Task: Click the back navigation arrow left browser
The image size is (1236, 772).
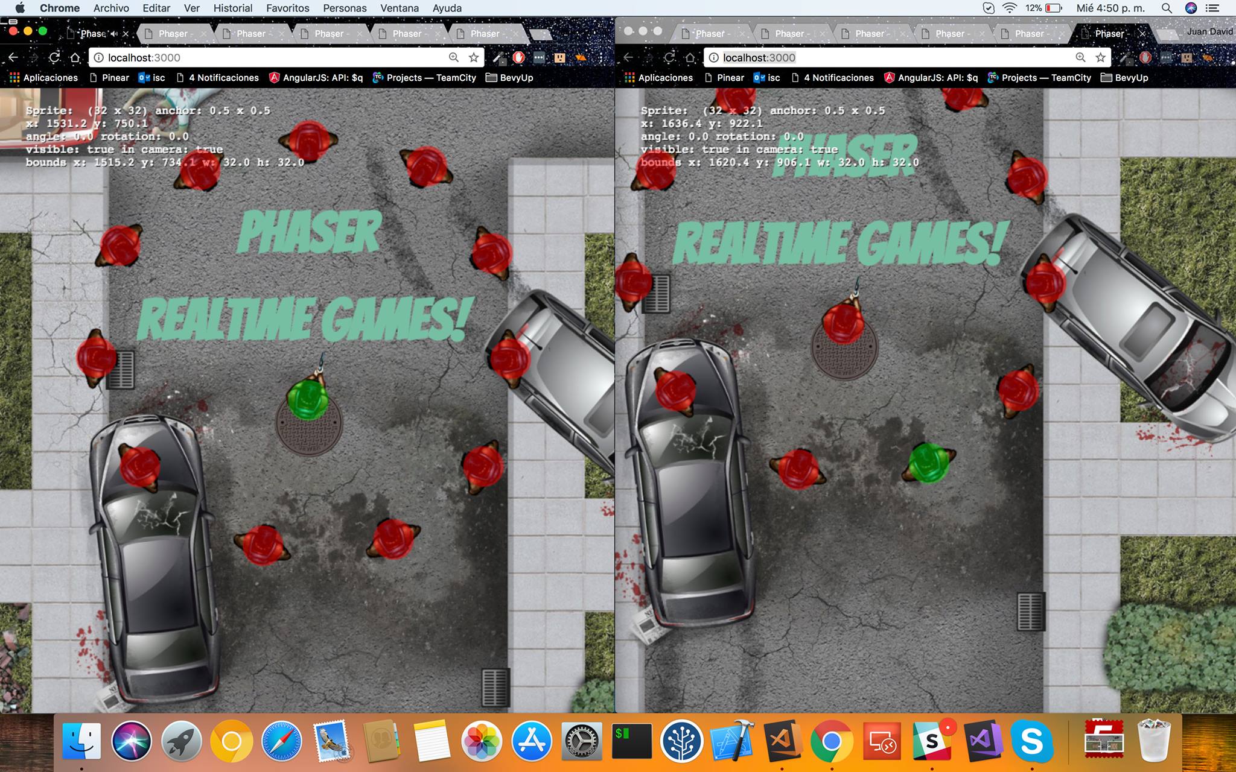Action: [x=13, y=57]
